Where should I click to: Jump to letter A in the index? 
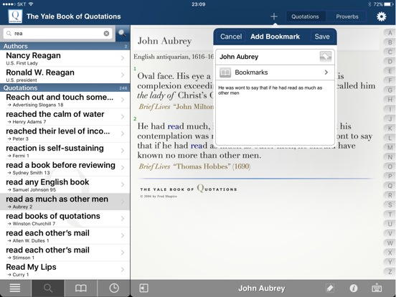tap(390, 33)
